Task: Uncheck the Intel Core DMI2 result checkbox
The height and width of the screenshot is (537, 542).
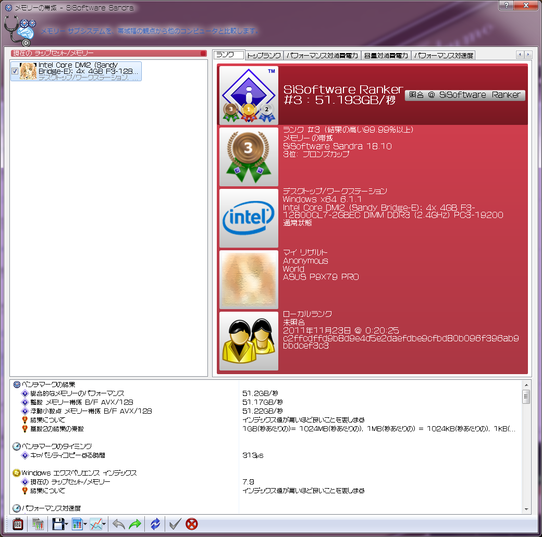Action: 15,71
